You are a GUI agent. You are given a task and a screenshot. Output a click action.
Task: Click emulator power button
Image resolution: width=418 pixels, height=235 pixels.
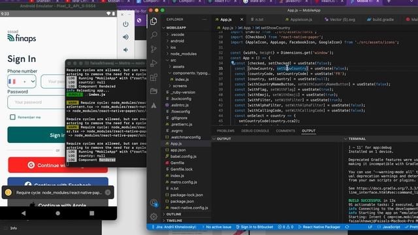(125, 24)
